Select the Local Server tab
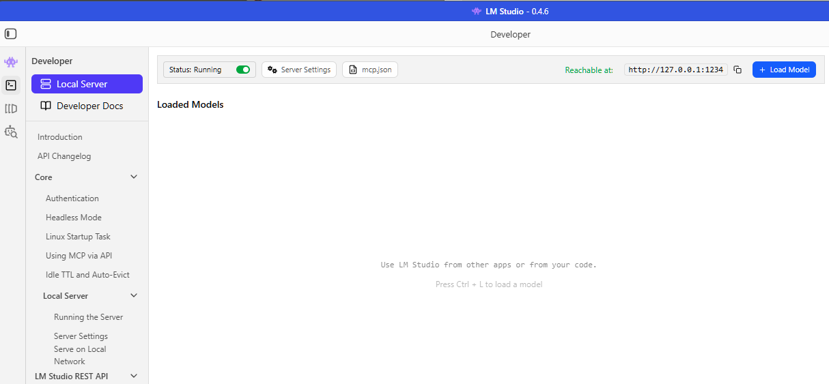Image resolution: width=829 pixels, height=384 pixels. click(x=87, y=84)
